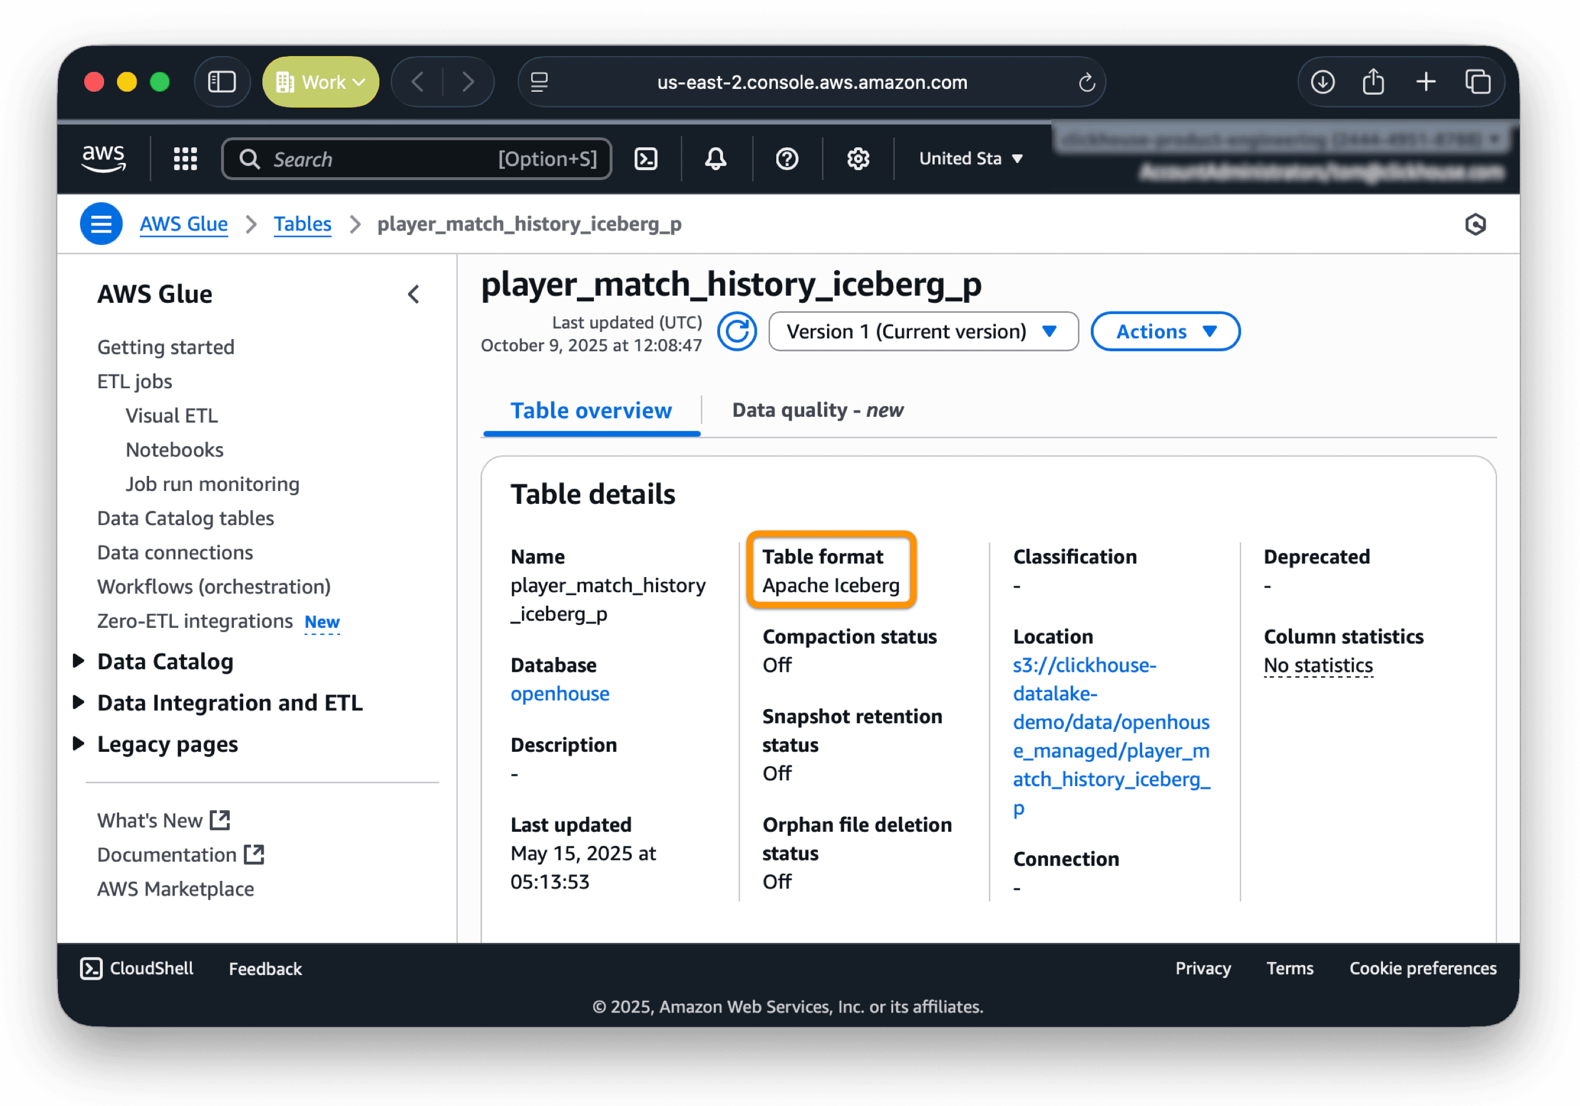Open the Actions dropdown menu
The image size is (1580, 1106).
click(1165, 331)
